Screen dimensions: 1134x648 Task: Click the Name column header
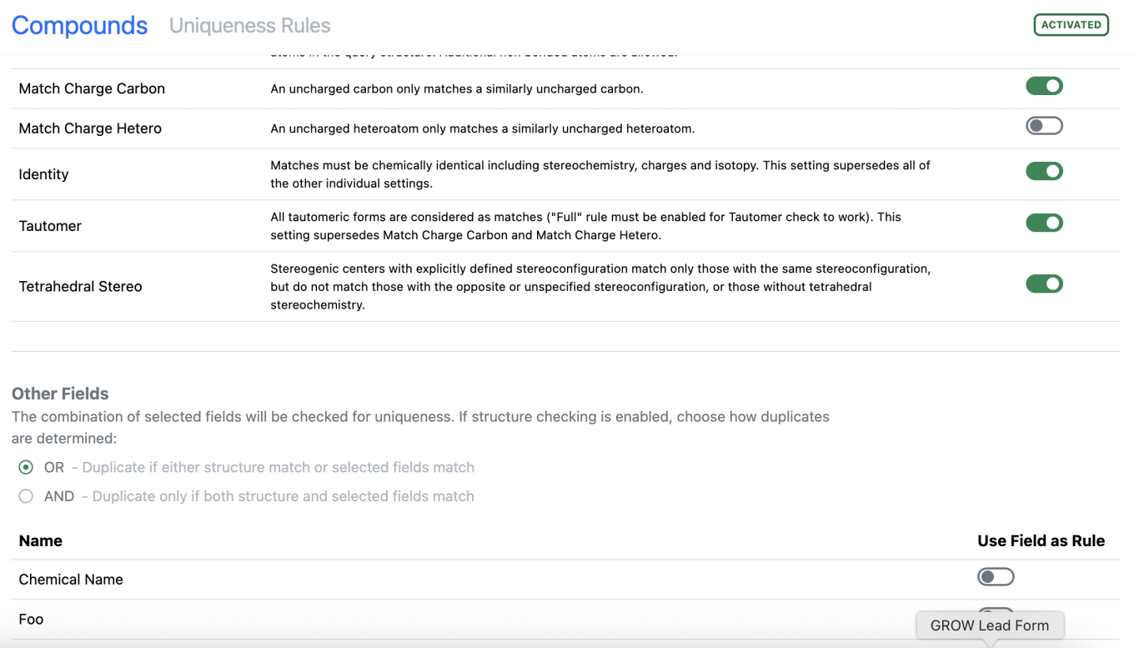tap(41, 540)
